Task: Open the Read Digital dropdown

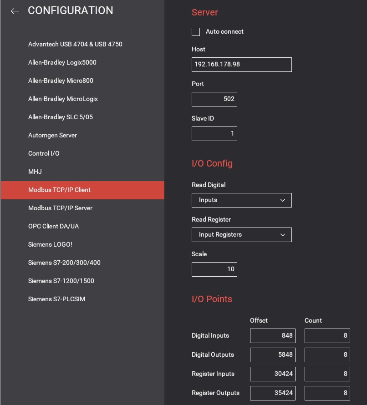Action: 241,200
